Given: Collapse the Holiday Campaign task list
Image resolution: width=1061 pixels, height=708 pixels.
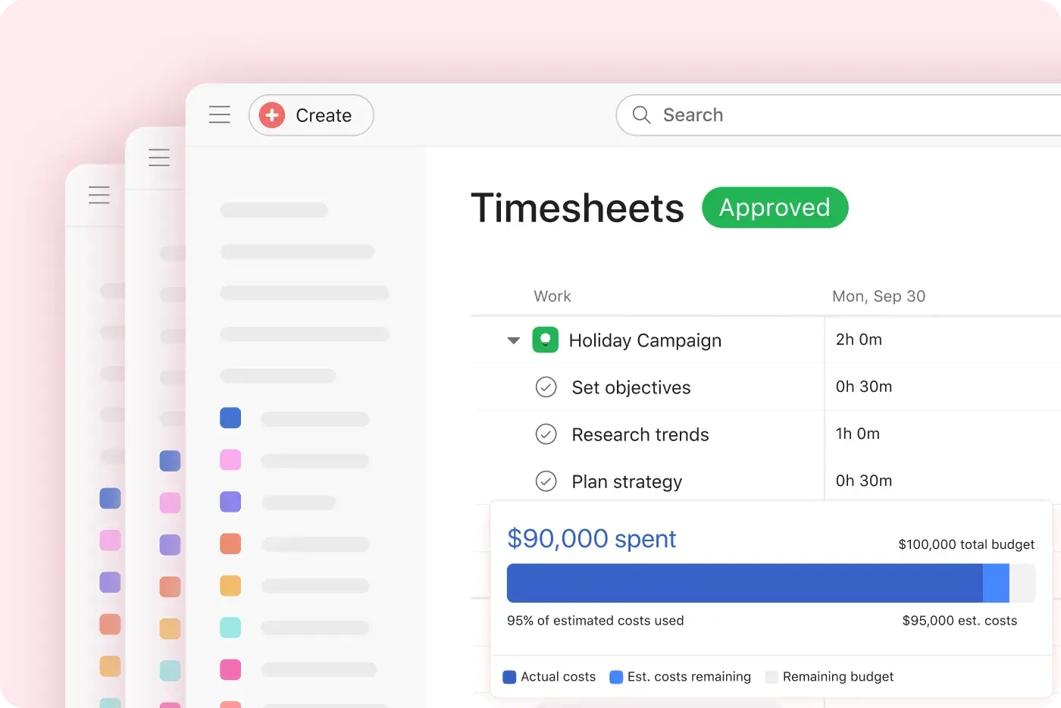Looking at the screenshot, I should [x=513, y=340].
